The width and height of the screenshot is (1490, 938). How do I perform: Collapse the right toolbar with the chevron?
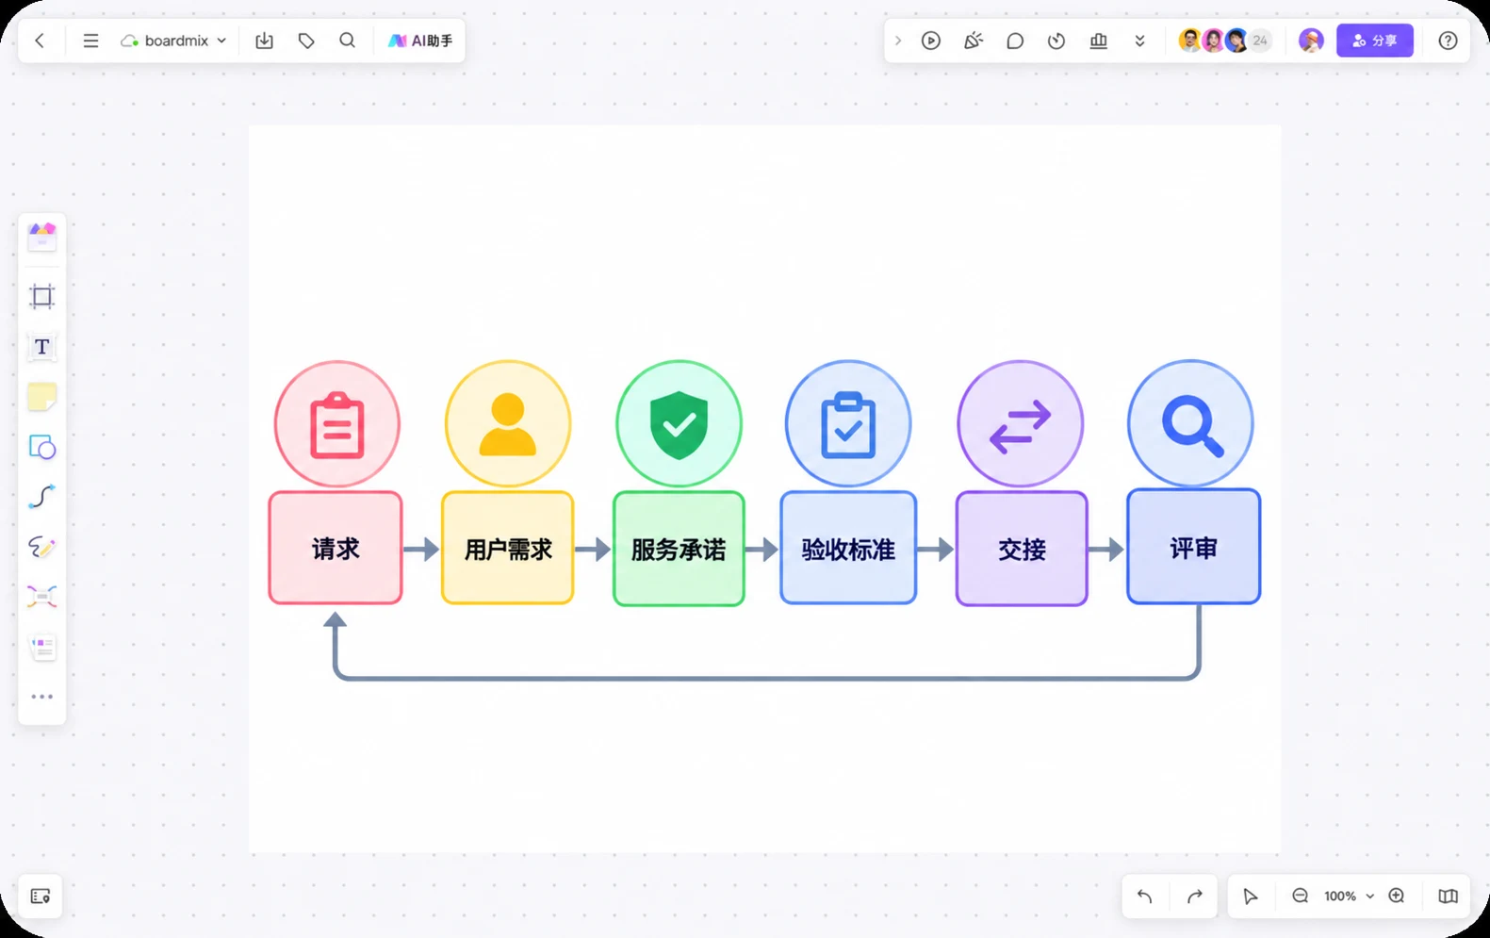pyautogui.click(x=898, y=41)
